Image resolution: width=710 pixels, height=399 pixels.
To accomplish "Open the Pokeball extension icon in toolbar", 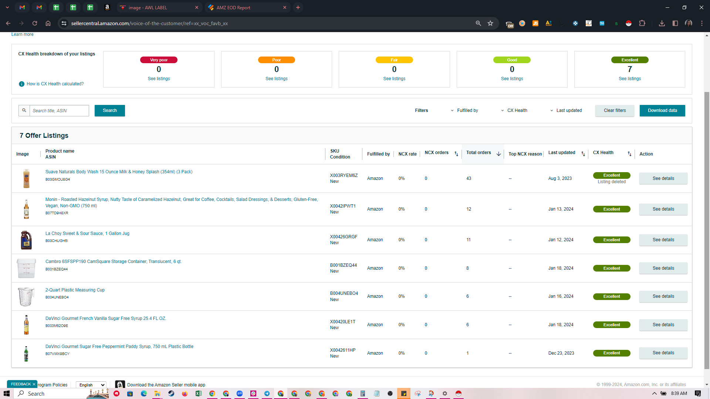I will (x=629, y=23).
